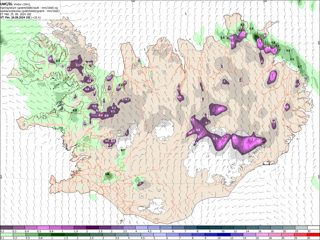Click the '20W' longitude label at top

click(x=133, y=1)
